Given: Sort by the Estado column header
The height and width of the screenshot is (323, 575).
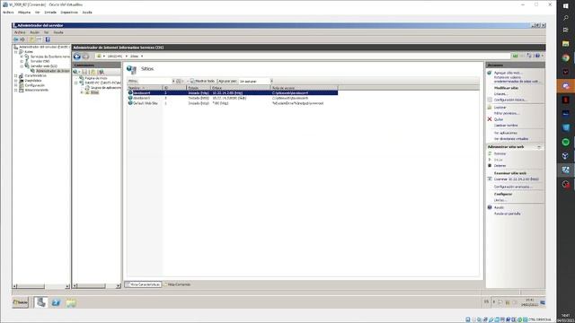Looking at the screenshot, I should [x=199, y=88].
